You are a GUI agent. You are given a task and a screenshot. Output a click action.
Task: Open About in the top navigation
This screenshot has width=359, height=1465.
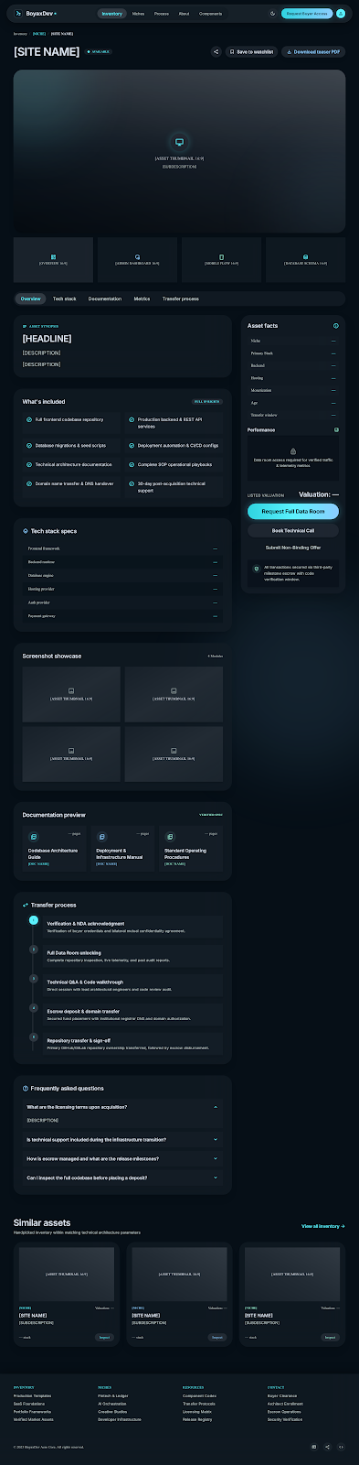[185, 14]
